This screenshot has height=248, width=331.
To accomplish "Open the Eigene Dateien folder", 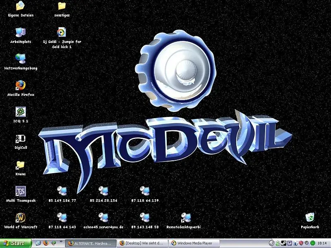I will tap(20, 6).
